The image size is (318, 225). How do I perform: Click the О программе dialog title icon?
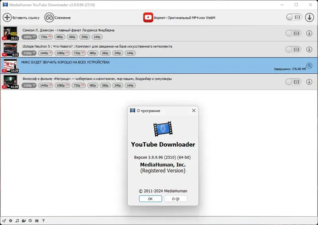tap(132, 111)
